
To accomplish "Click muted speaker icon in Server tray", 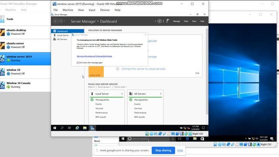I will pyautogui.click(x=188, y=128).
